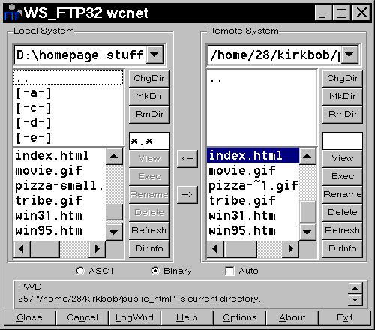Click the local file mask field
Viewport: 375px width, 330px height.
click(149, 141)
